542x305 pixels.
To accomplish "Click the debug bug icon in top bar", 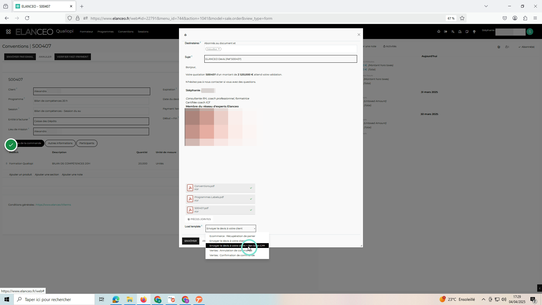I will tap(439, 32).
